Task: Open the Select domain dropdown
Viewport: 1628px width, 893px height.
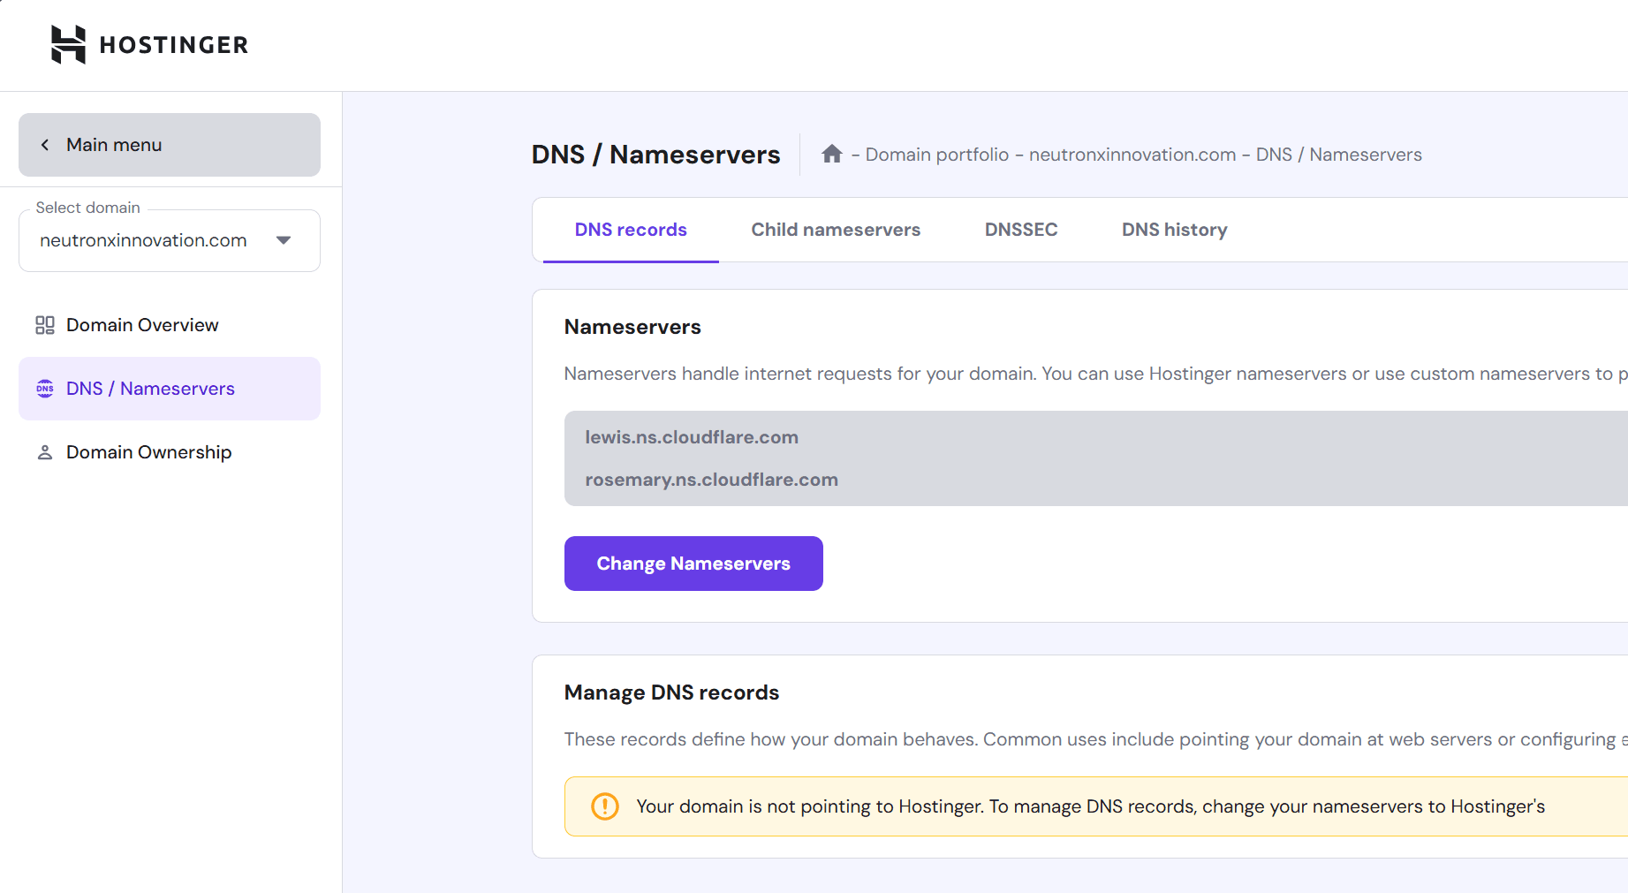Action: [169, 239]
